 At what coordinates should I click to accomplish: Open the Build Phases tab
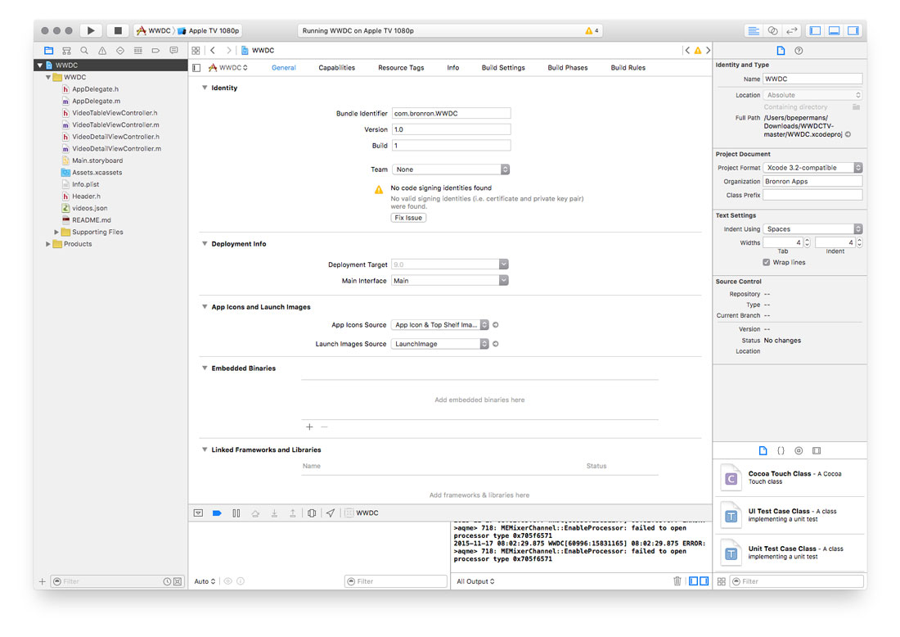[568, 68]
